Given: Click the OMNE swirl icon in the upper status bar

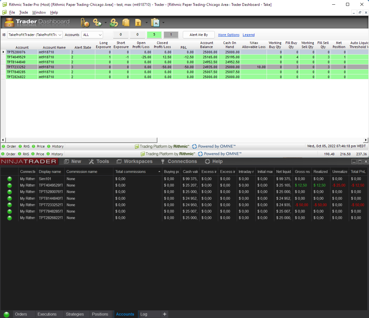Looking at the screenshot, I should [x=194, y=146].
